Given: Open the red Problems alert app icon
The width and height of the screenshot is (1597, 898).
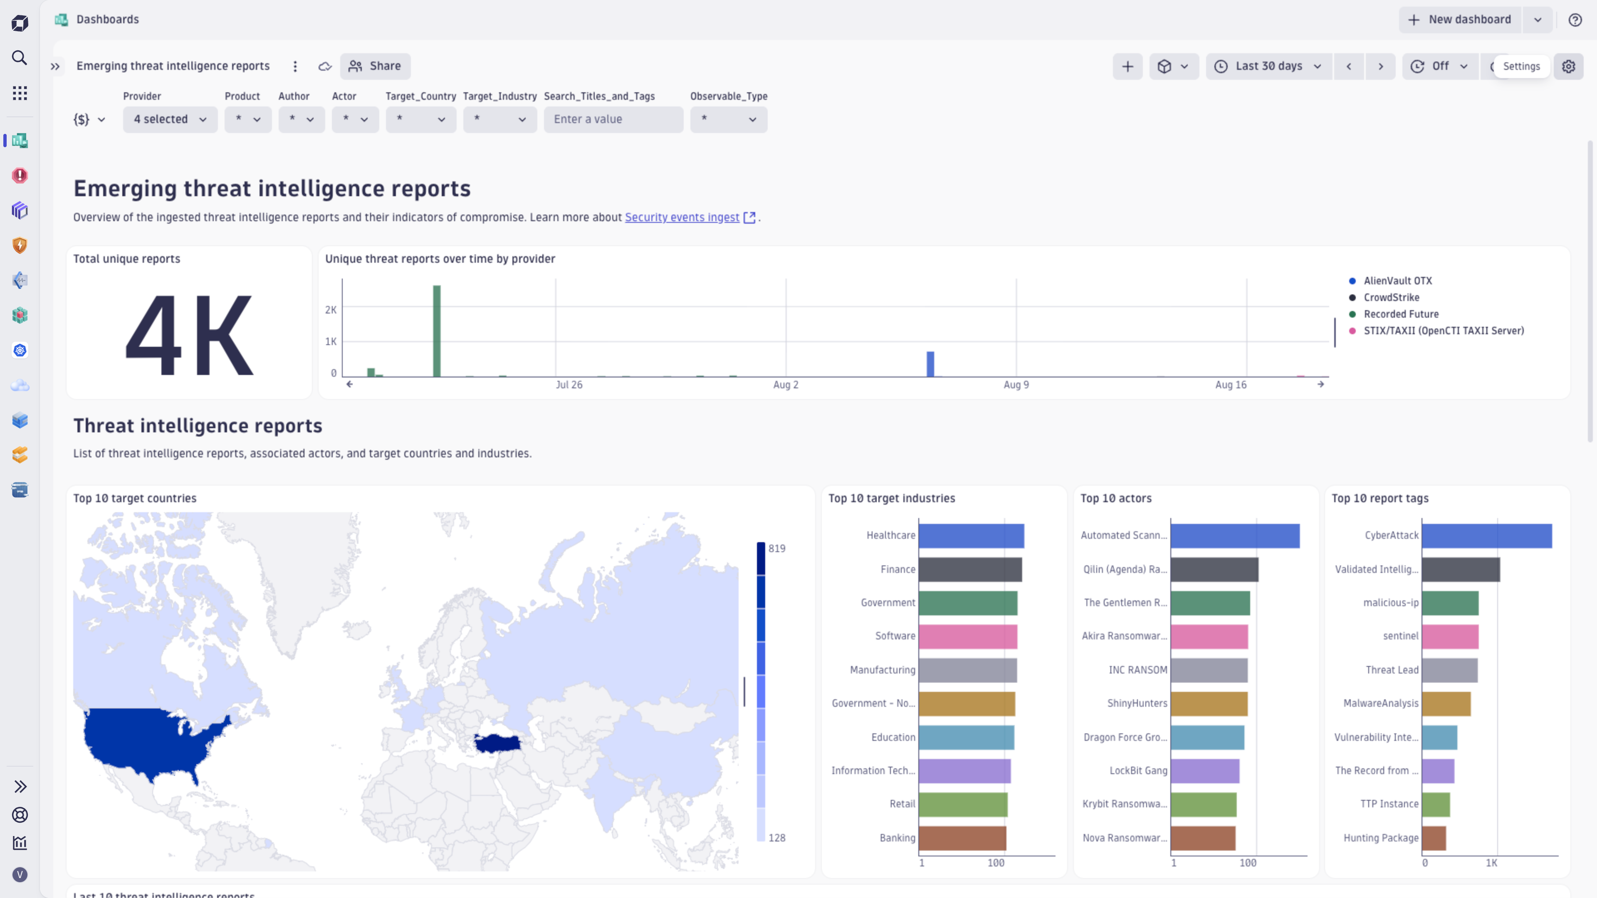Looking at the screenshot, I should (x=20, y=175).
